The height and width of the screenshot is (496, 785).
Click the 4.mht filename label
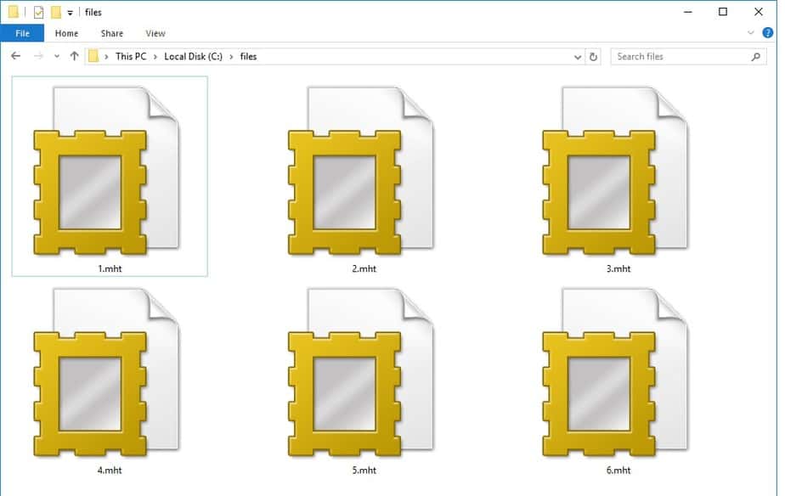(110, 470)
